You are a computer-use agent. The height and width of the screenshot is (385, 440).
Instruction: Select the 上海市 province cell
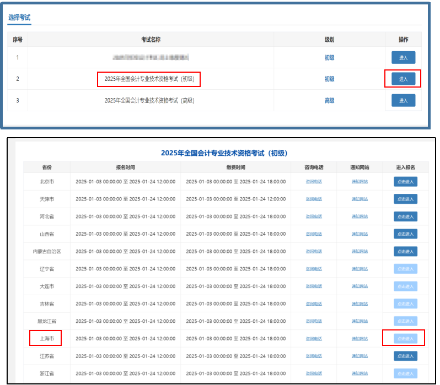click(x=46, y=338)
